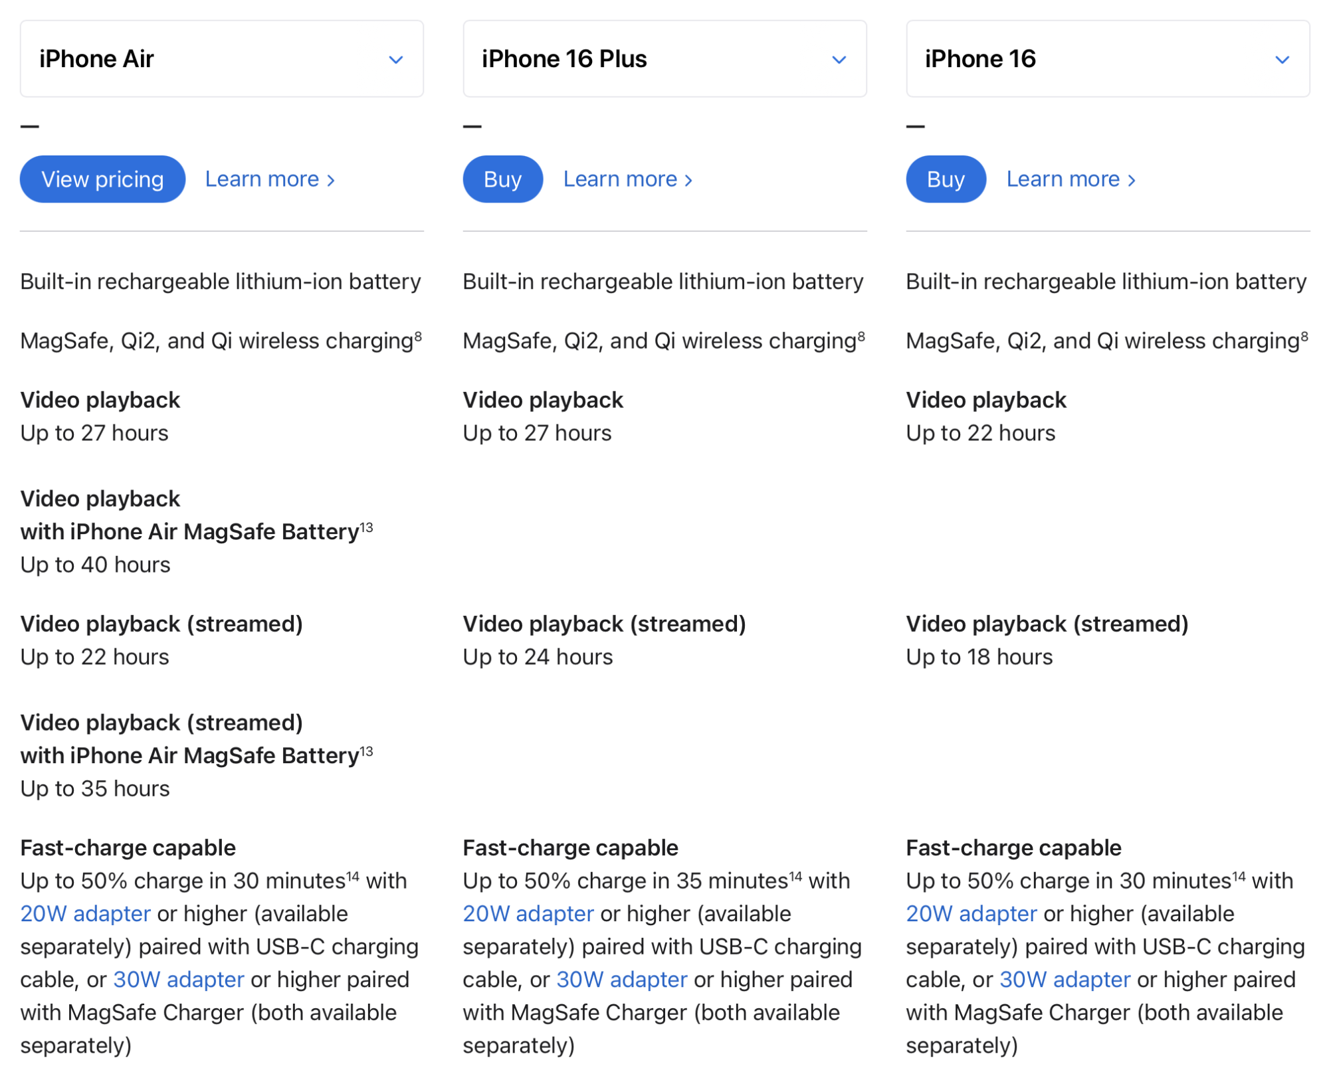Click the iPhone 16 dropdown chevron
Image resolution: width=1329 pixels, height=1080 pixels.
pyautogui.click(x=1282, y=60)
